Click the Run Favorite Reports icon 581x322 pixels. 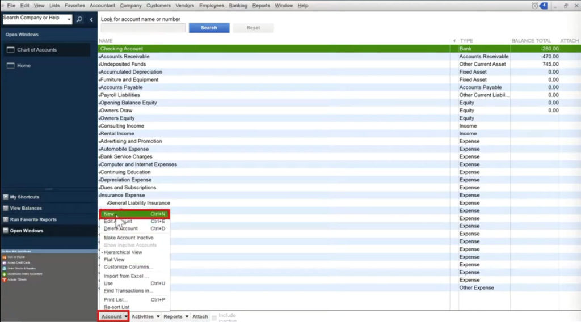click(6, 219)
